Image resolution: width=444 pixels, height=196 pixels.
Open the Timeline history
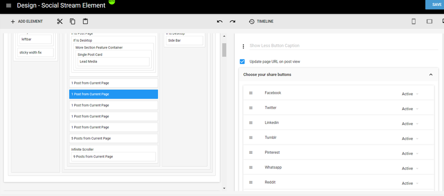point(261,21)
